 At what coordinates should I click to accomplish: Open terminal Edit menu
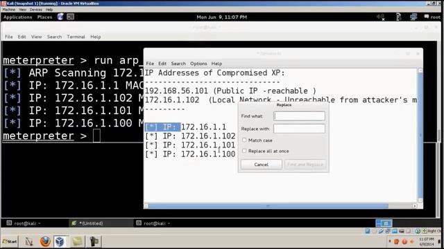click(22, 37)
